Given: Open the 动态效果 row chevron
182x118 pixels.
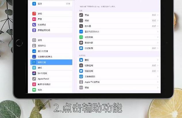Looking at the screenshot, I should point(158,37).
